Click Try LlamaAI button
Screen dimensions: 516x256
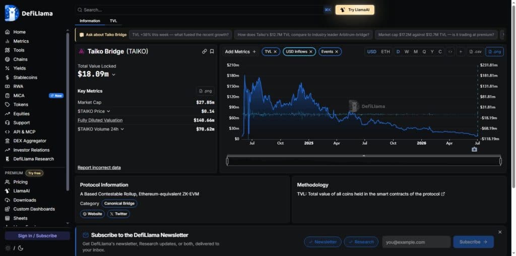(355, 10)
